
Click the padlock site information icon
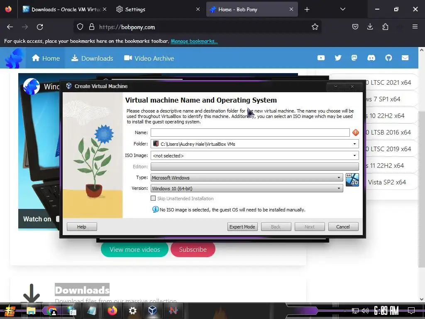92,27
